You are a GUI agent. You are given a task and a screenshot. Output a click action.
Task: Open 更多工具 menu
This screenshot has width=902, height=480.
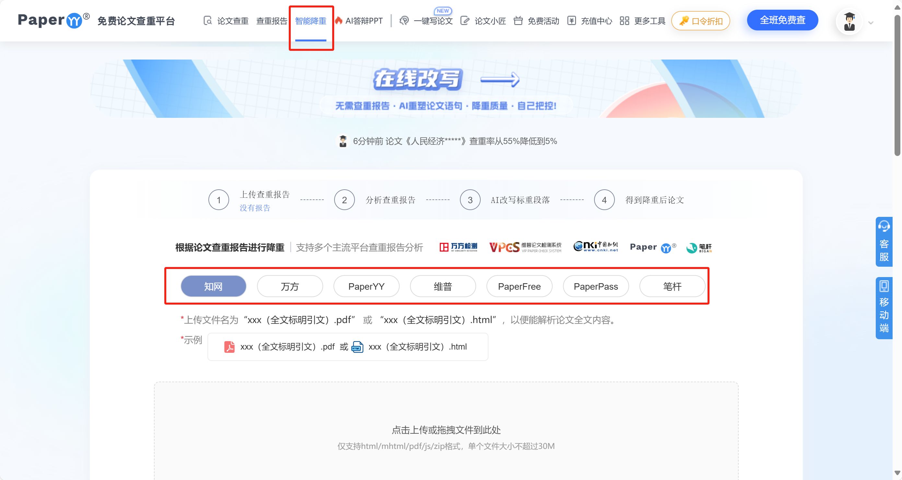[650, 21]
